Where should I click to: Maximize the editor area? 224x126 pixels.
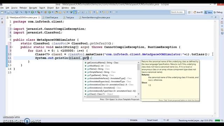(216, 17)
